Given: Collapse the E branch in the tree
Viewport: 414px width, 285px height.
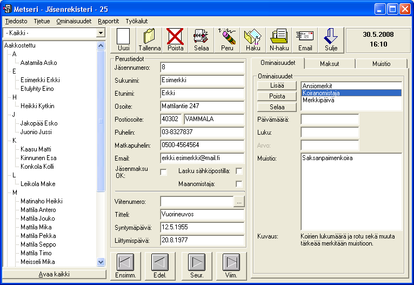Looking at the screenshot, I should click(14, 71).
